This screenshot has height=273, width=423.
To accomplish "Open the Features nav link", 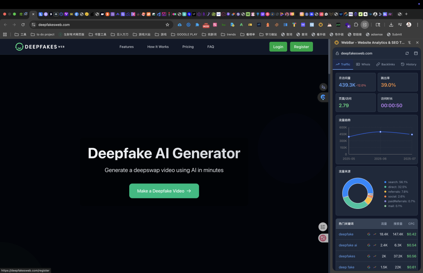I will pyautogui.click(x=127, y=47).
